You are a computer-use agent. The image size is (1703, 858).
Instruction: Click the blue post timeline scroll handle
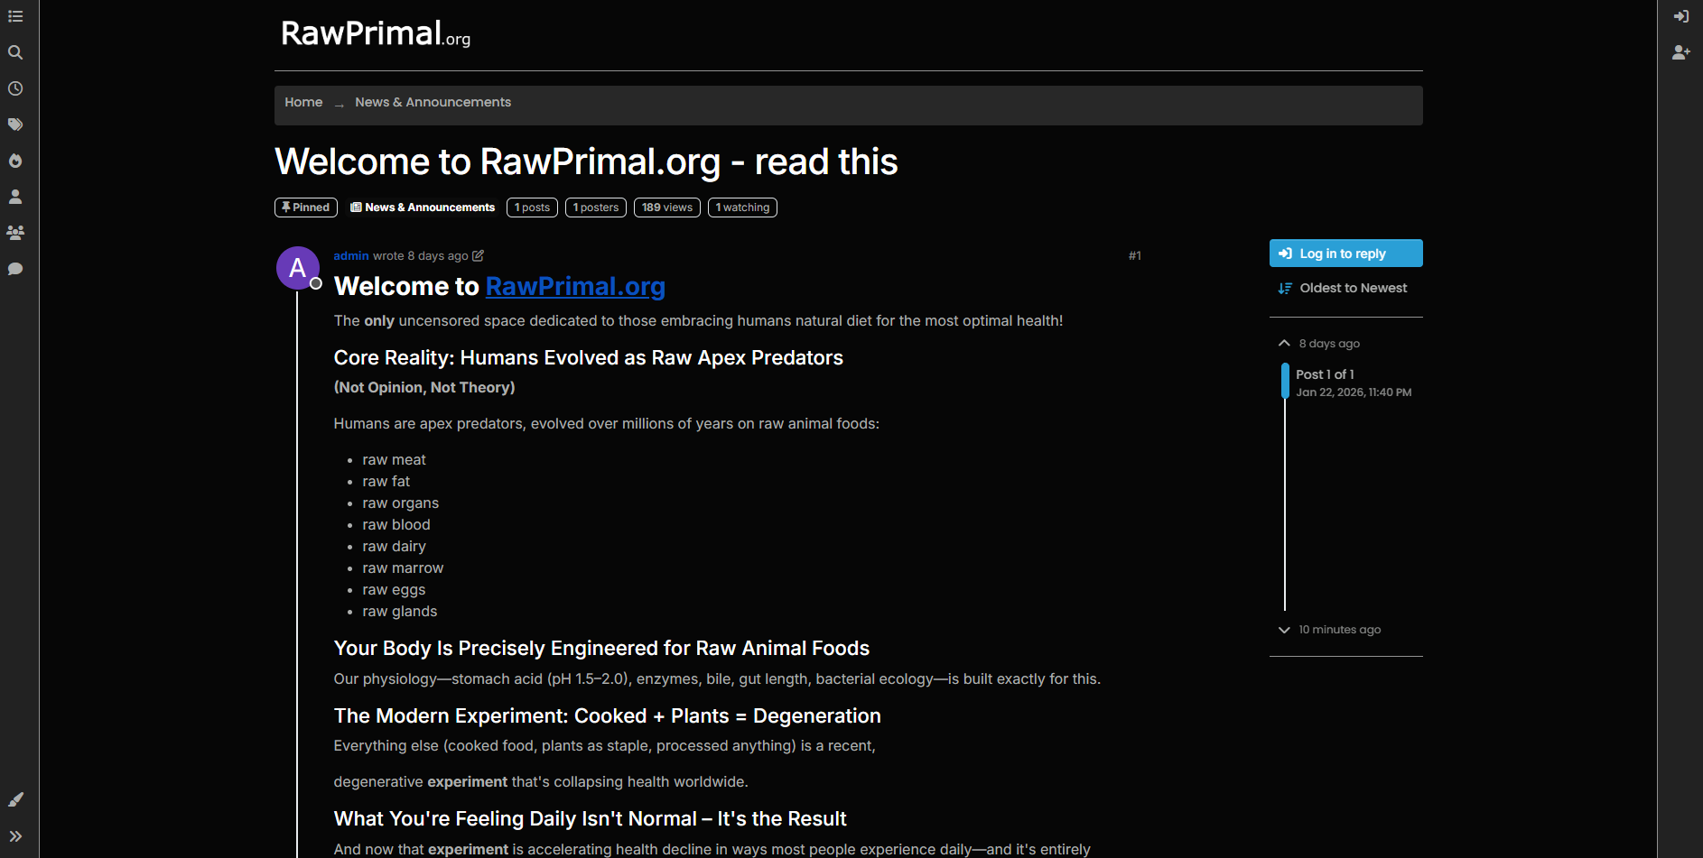[x=1285, y=381]
